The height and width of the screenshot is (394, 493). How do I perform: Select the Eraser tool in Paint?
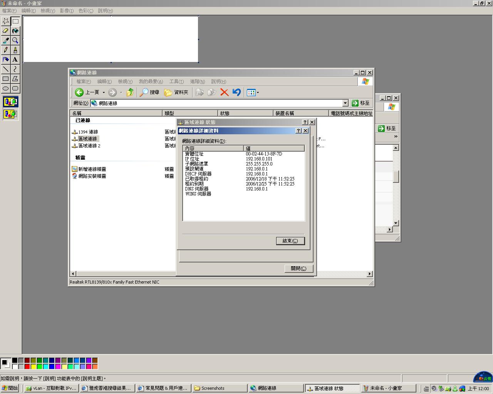tap(6, 31)
